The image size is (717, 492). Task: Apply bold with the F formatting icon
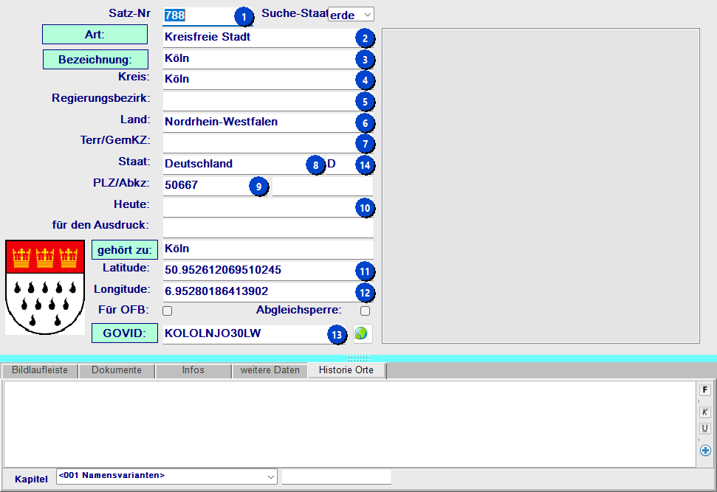pos(704,389)
